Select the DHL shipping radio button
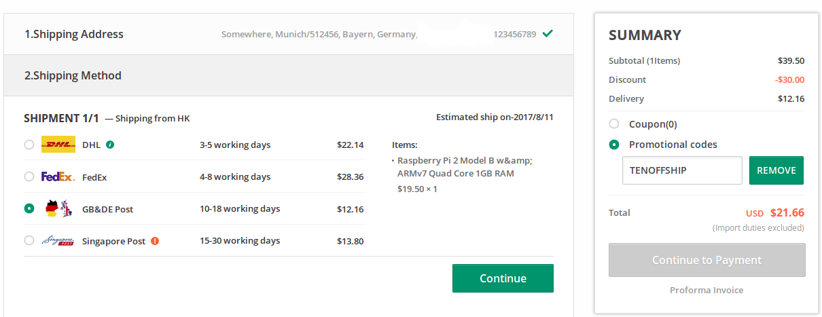 click(x=29, y=145)
